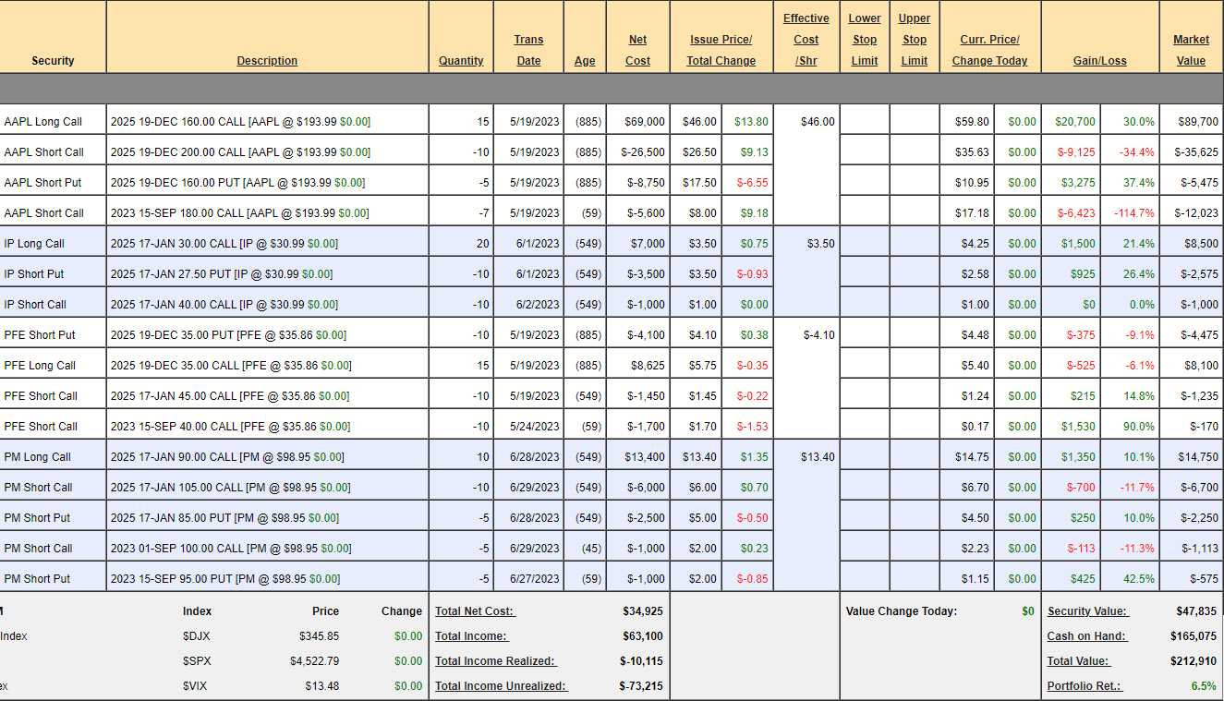The width and height of the screenshot is (1224, 701).
Task: Sort by the Description column header
Action: [267, 61]
